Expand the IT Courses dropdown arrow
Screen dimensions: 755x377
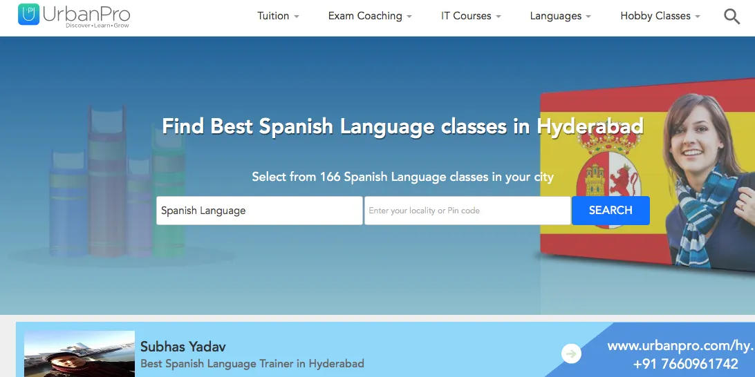pyautogui.click(x=498, y=17)
